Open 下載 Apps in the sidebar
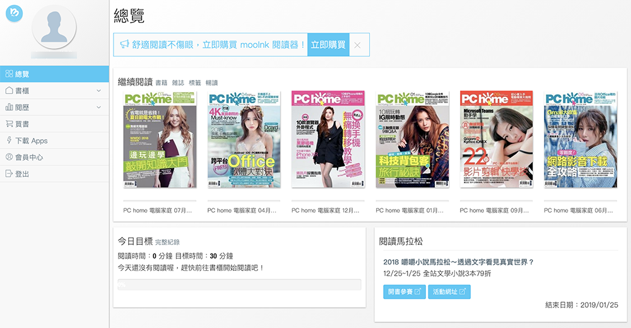The width and height of the screenshot is (631, 328). coord(54,140)
